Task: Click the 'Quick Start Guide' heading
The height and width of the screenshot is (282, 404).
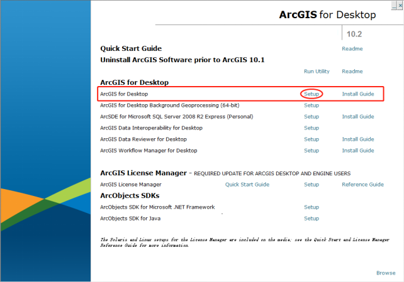Action: point(131,48)
